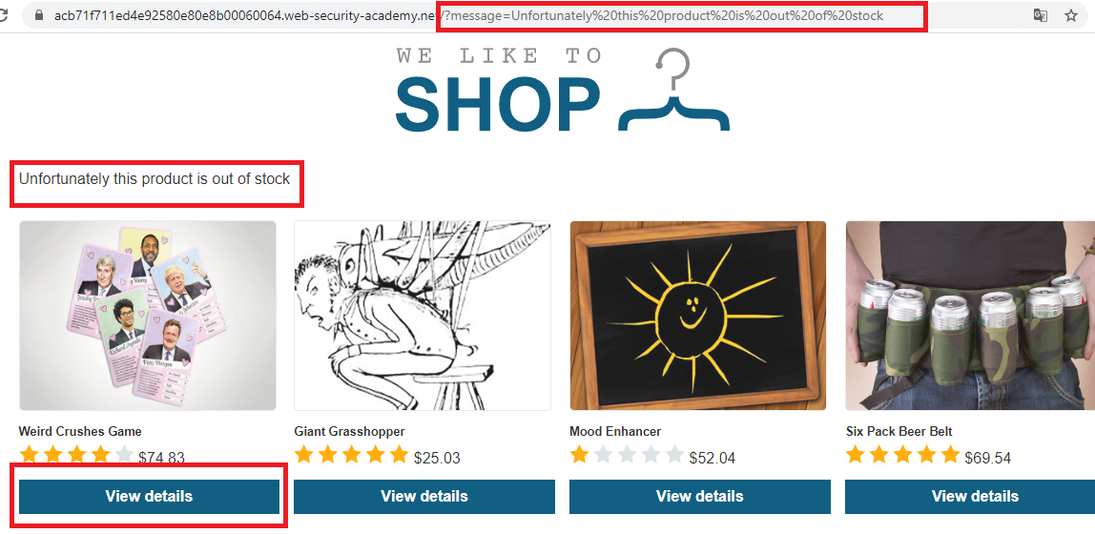
Task: Click the URL text in the address bar
Action: pyautogui.click(x=468, y=15)
